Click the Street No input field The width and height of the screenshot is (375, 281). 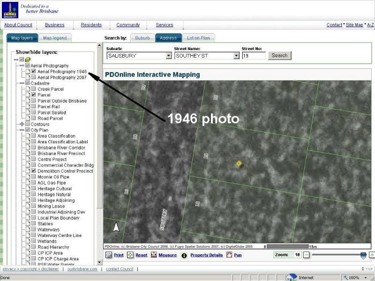(254, 56)
